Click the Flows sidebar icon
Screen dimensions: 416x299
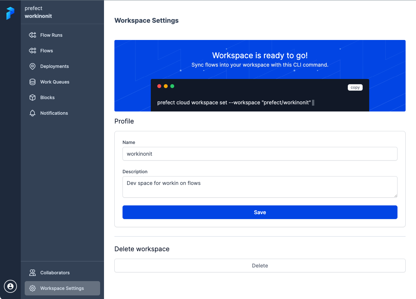tap(32, 51)
